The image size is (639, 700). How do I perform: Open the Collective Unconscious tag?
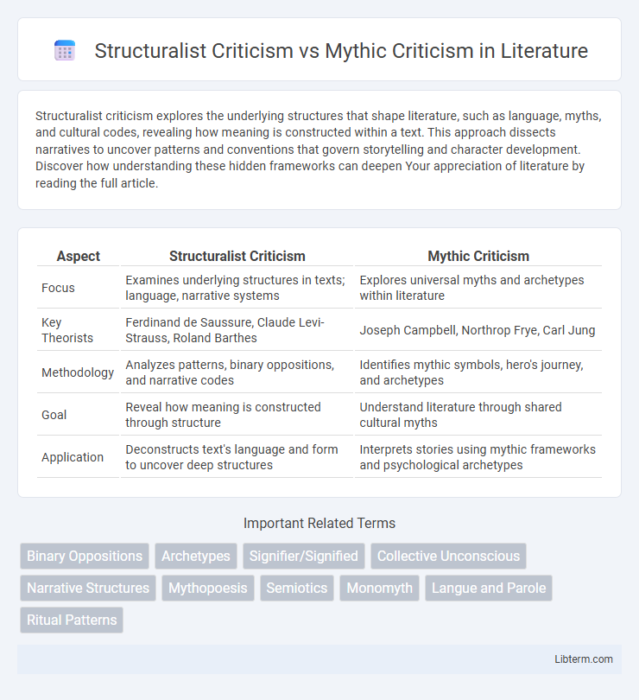coord(448,556)
